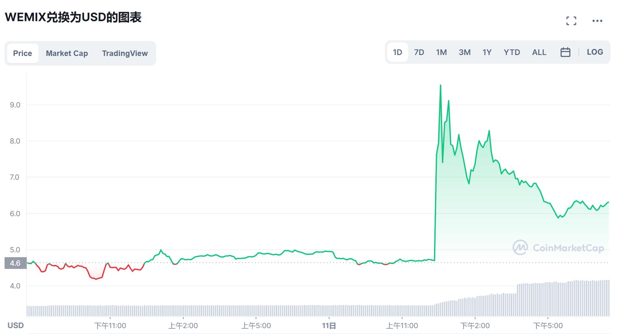This screenshot has height=334, width=617.
Task: Switch to the Market Cap tab
Action: point(67,53)
